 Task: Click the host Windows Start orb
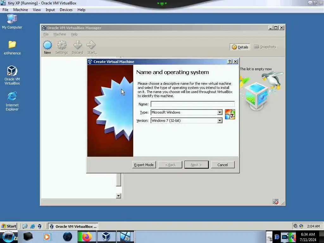[x=8, y=237]
